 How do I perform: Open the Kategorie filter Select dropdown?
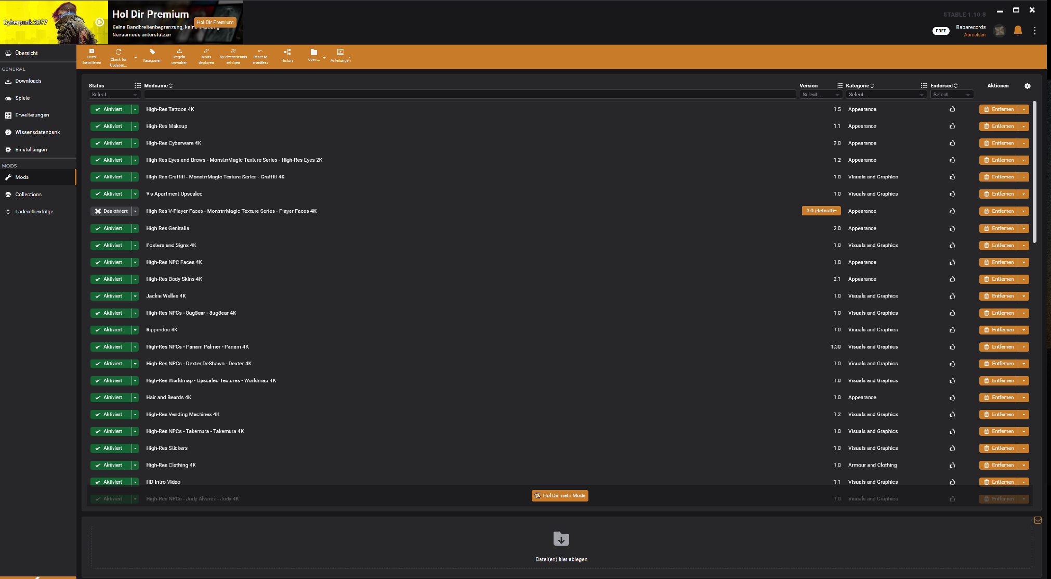pos(885,95)
